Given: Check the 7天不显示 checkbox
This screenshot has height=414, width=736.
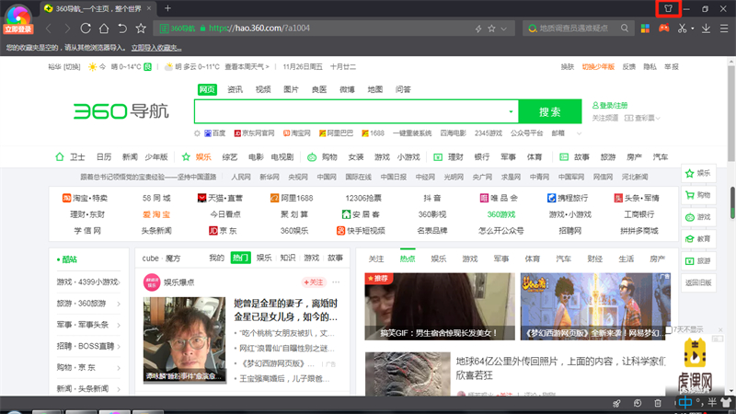Looking at the screenshot, I should (x=669, y=329).
